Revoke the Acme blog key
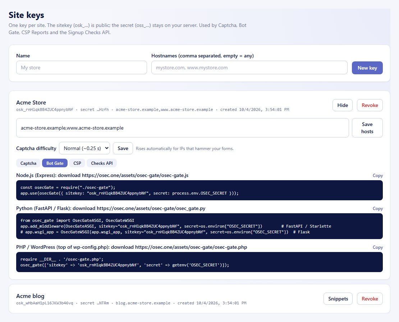 pos(370,299)
